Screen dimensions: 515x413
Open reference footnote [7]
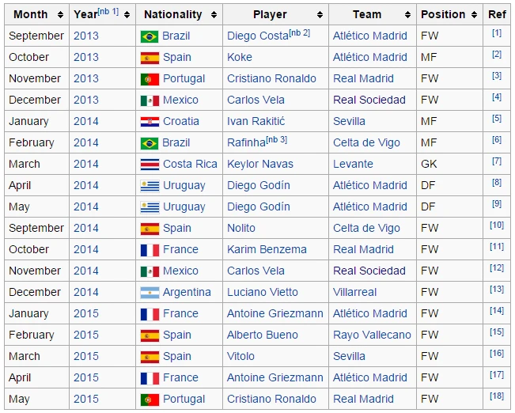497,161
